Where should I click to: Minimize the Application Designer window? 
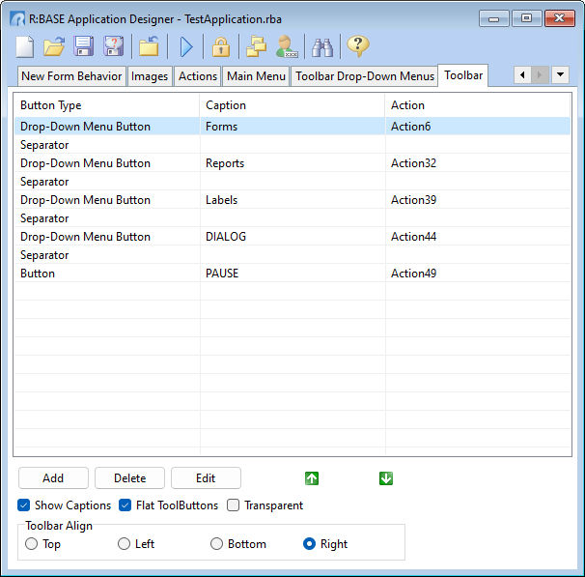[493, 18]
